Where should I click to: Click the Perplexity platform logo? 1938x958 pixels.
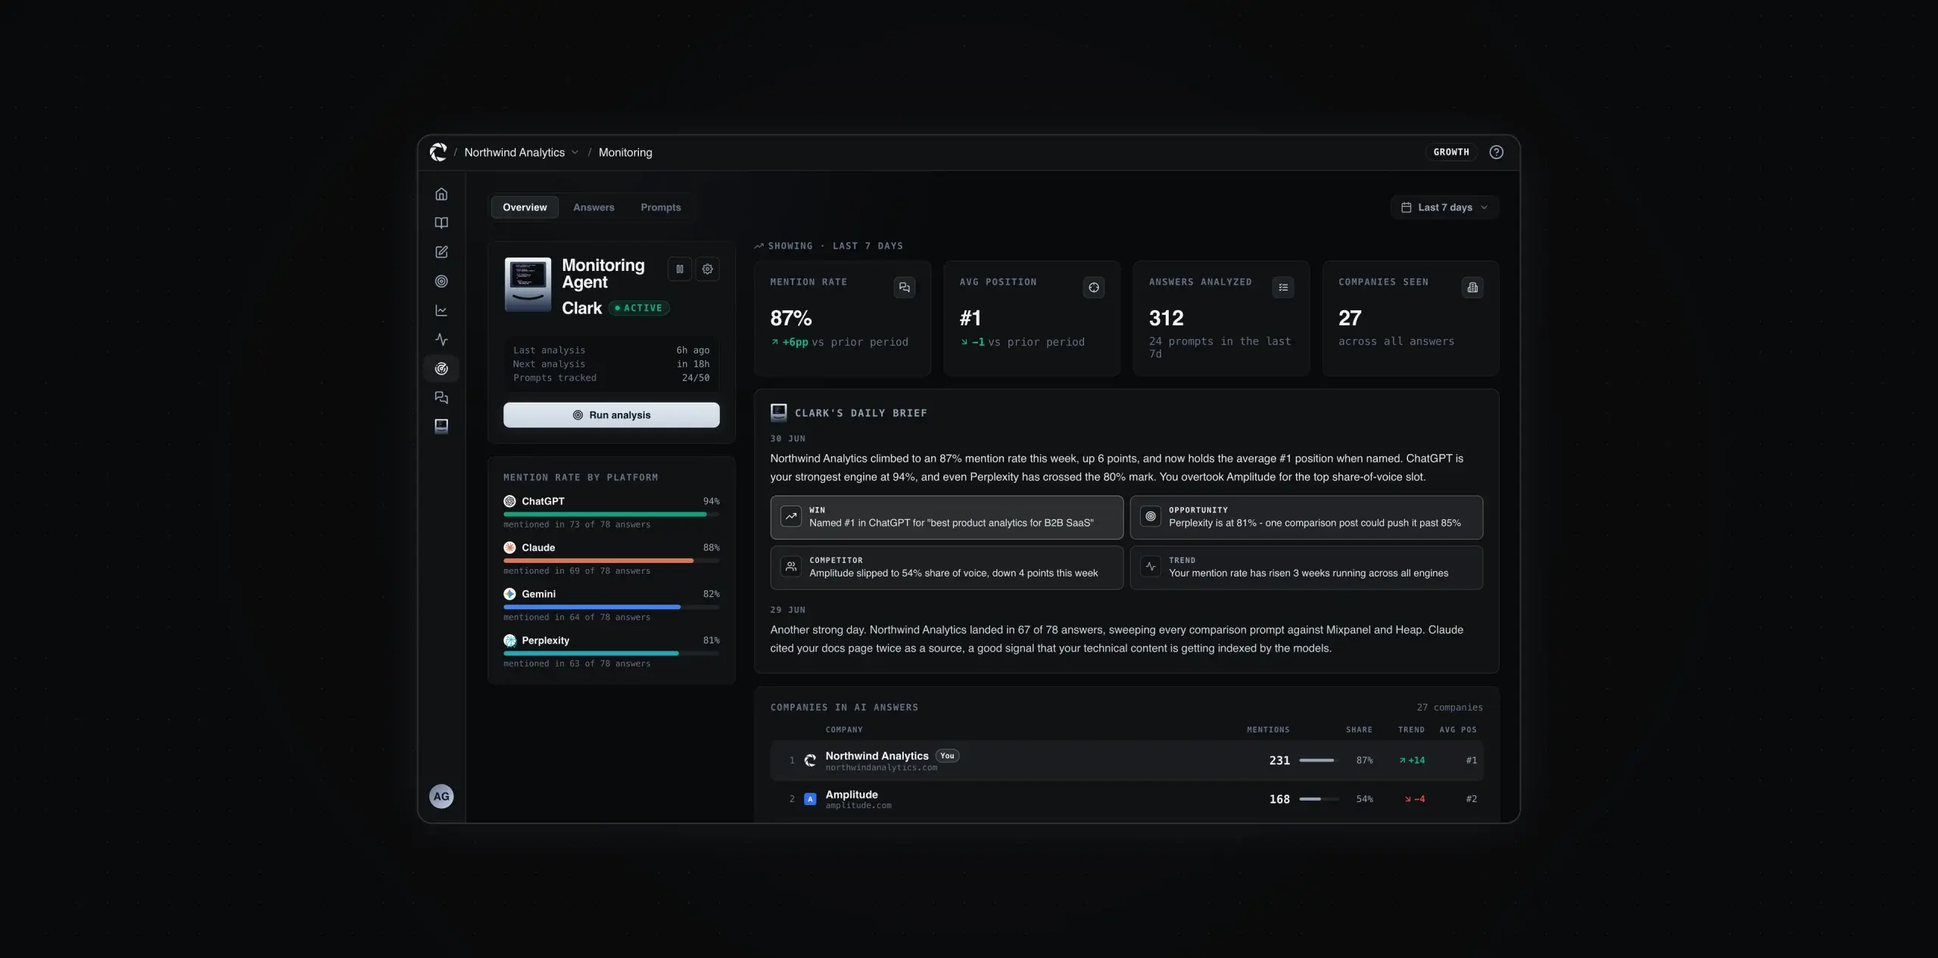pos(509,640)
